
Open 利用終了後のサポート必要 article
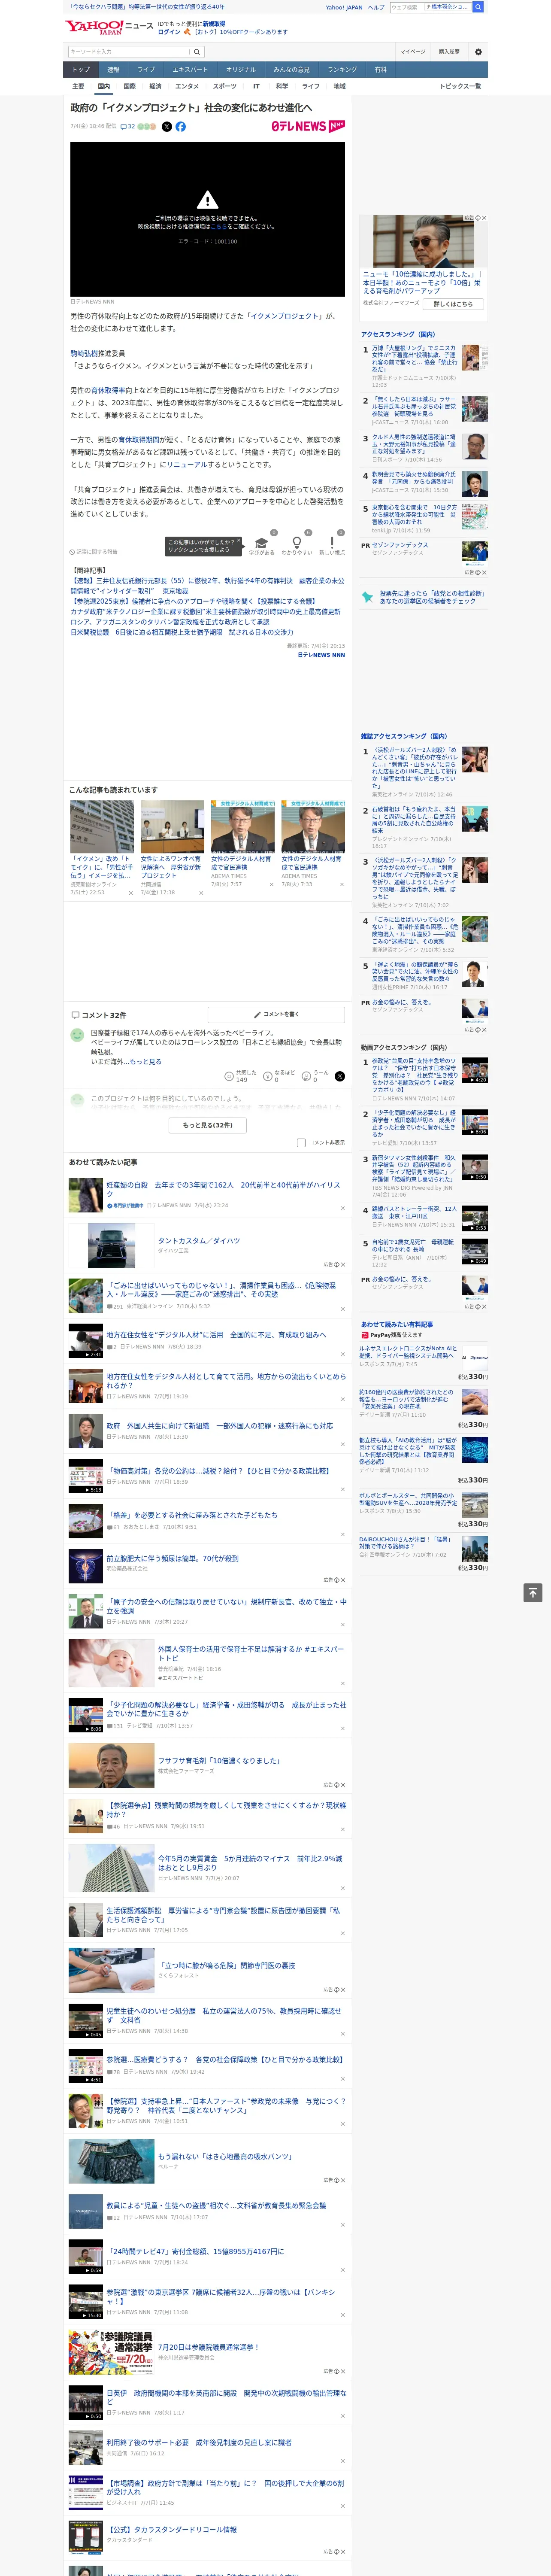click(x=199, y=2442)
